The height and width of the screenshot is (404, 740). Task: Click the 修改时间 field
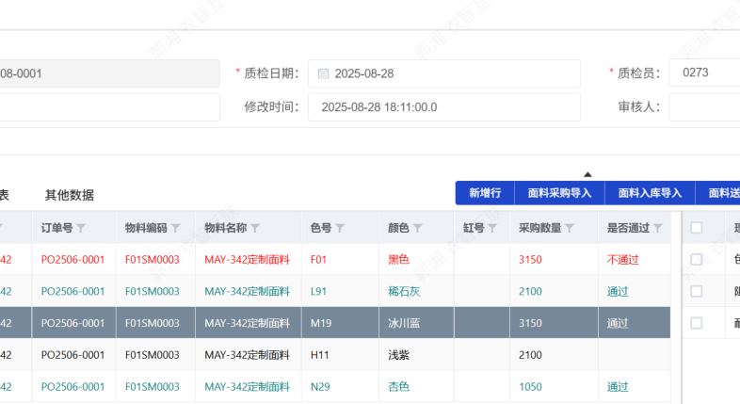click(x=444, y=107)
